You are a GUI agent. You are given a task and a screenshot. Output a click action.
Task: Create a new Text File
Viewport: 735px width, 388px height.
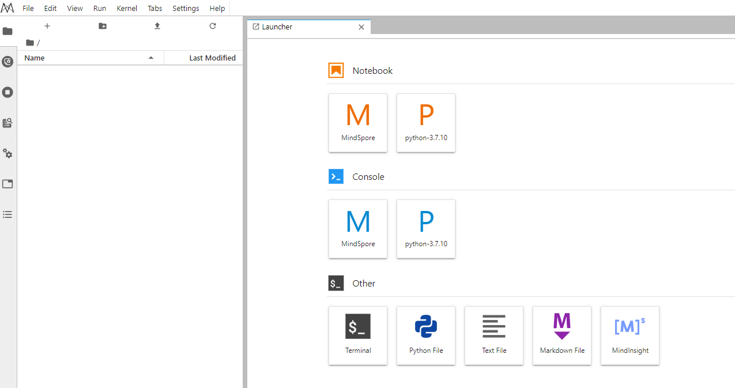coord(494,336)
